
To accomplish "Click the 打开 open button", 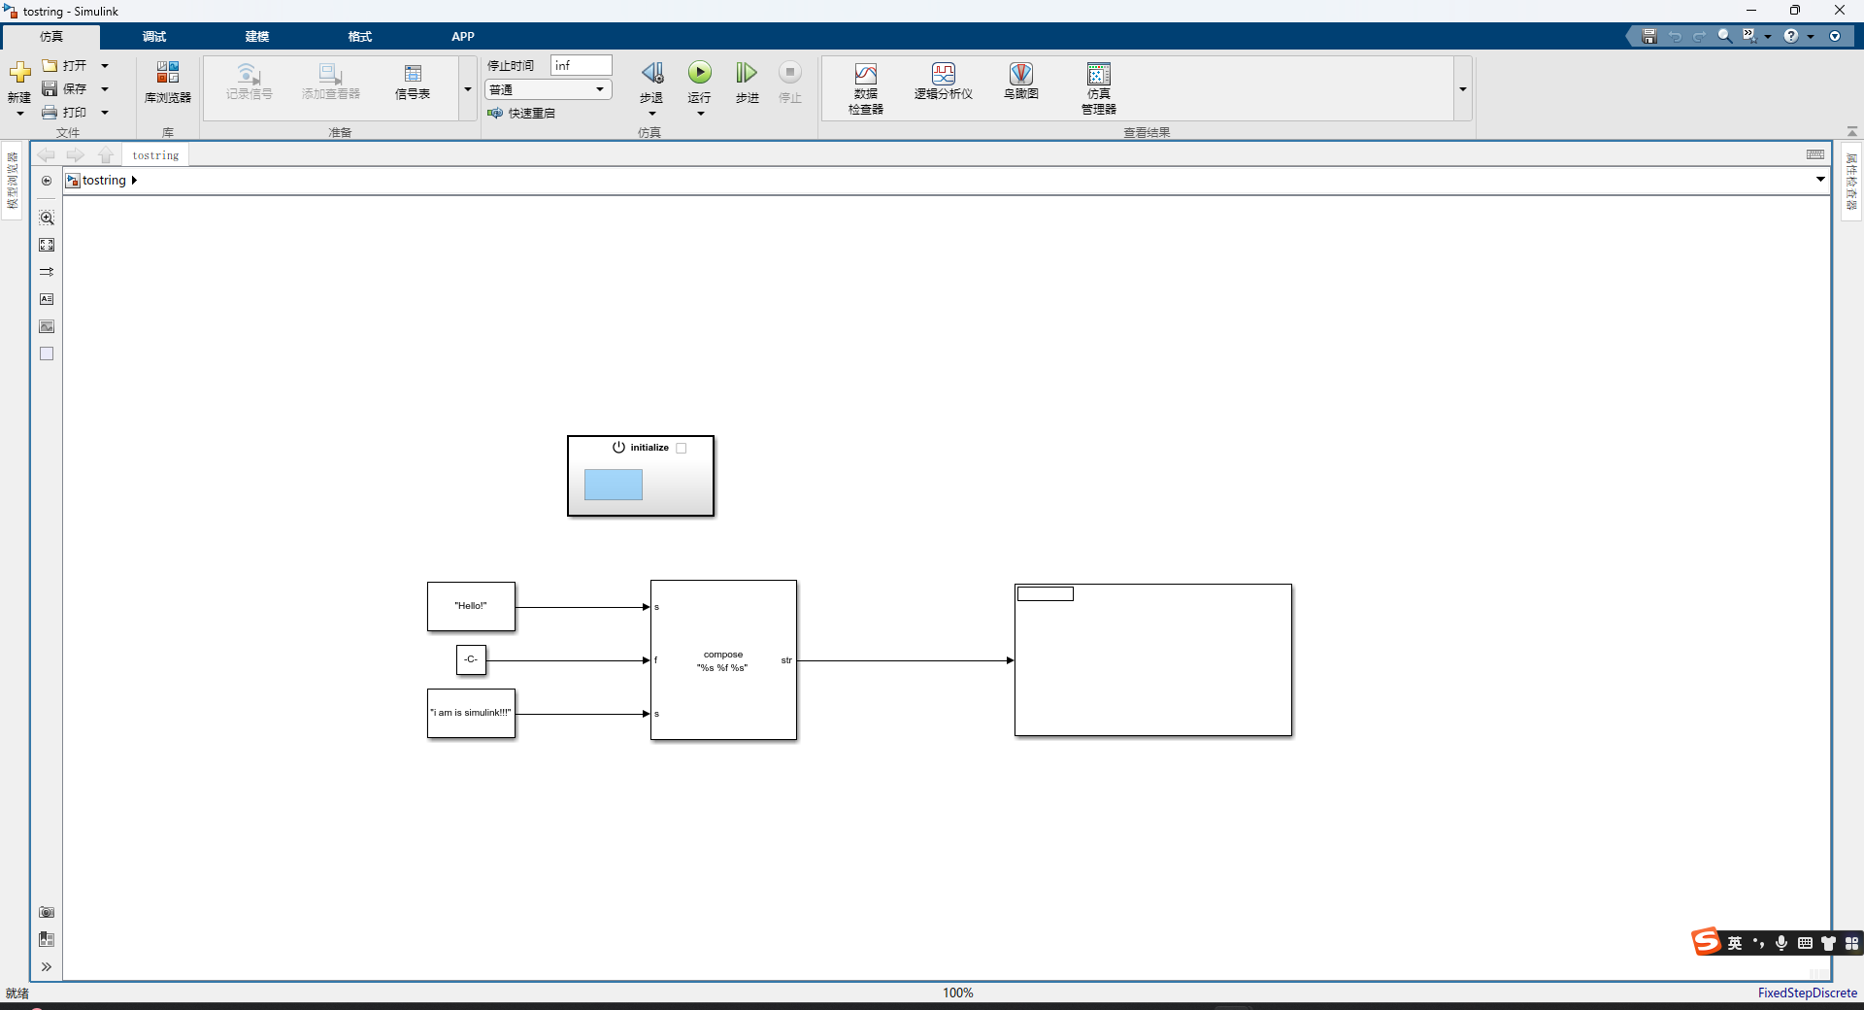I will click(x=65, y=66).
